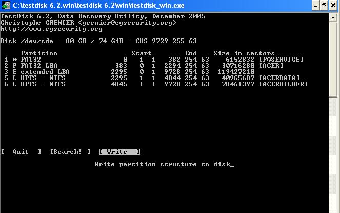
Task: Click the 'Size in sectors' column header
Action: tap(244, 53)
